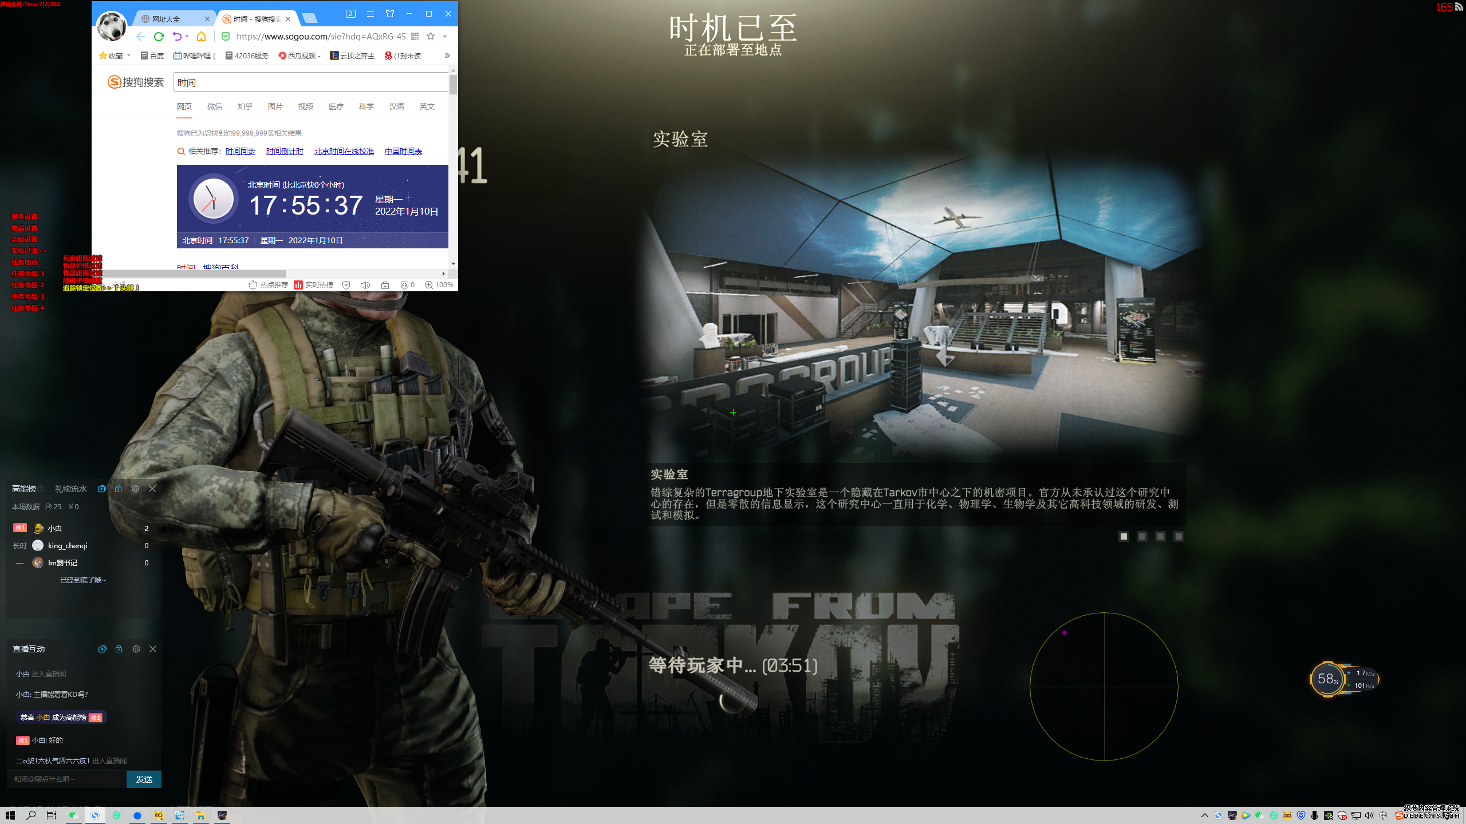Click the purple undo-close-tab arrow
1466x824 pixels.
pos(177,37)
